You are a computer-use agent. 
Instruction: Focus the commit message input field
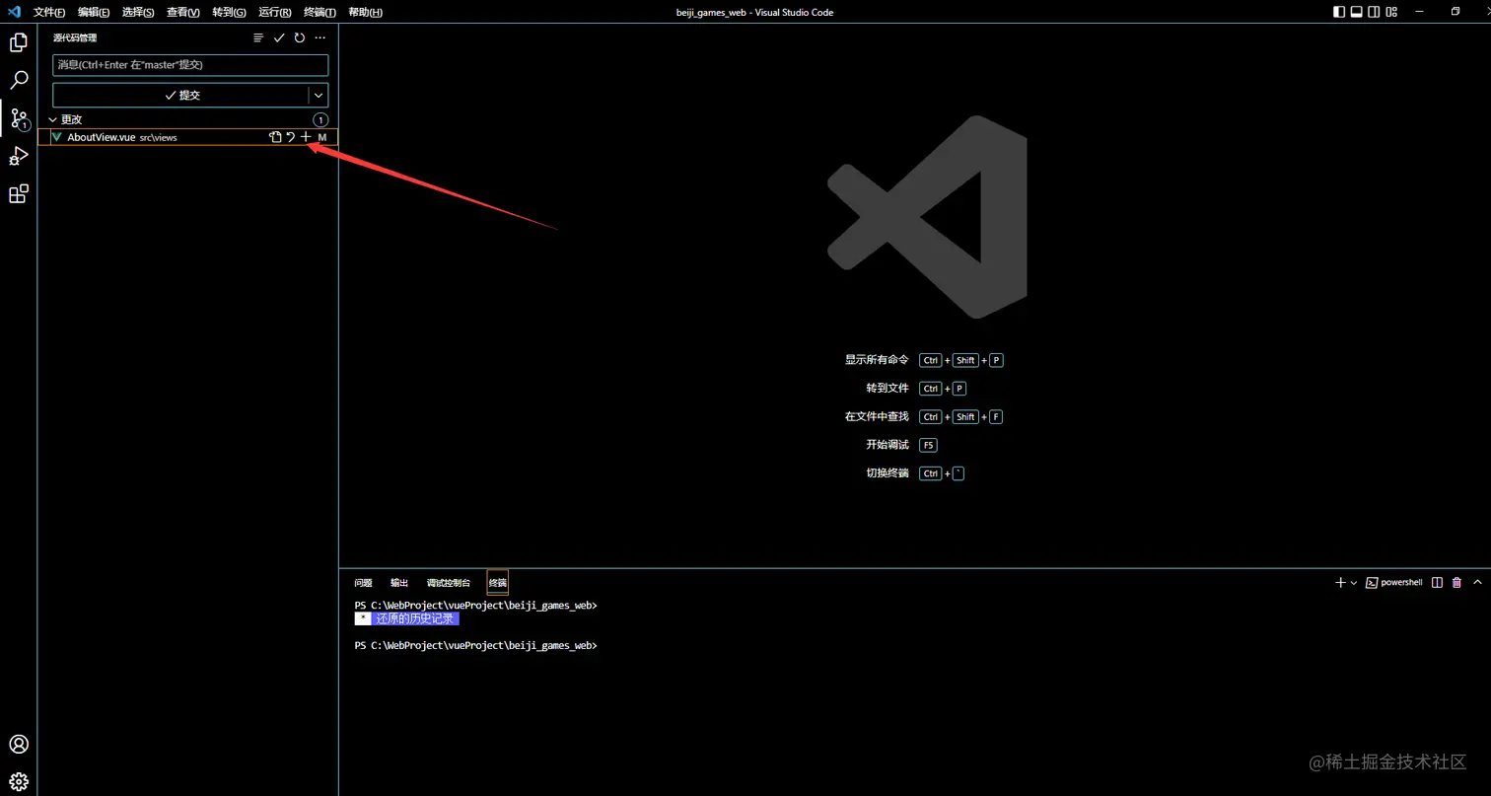(190, 65)
